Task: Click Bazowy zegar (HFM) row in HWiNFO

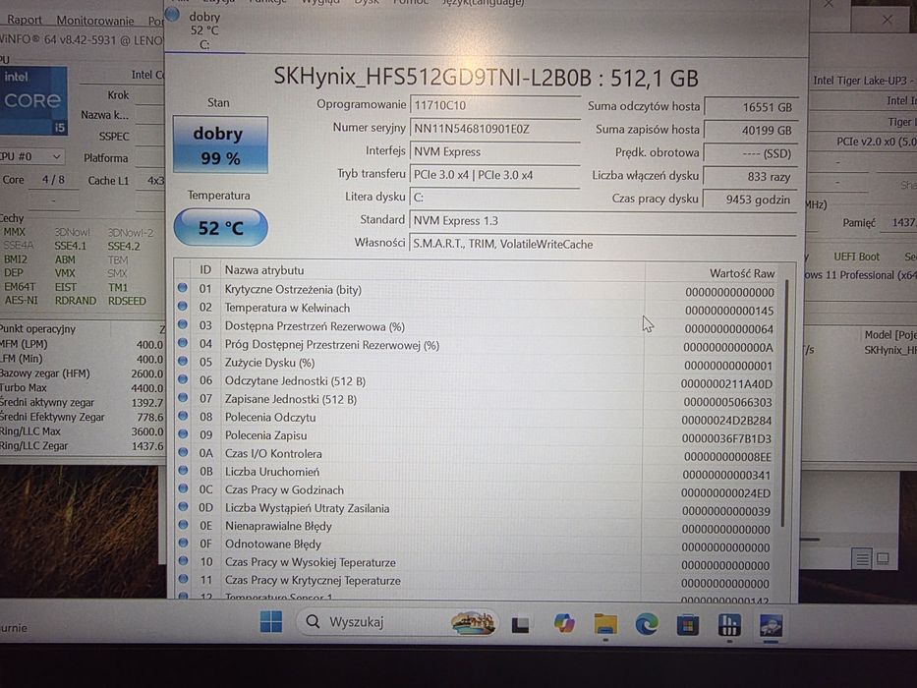Action: (x=82, y=373)
